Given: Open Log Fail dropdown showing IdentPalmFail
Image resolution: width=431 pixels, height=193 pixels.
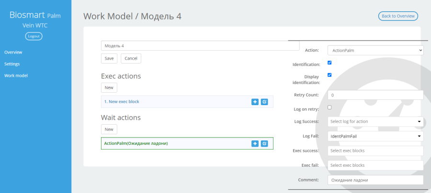Looking at the screenshot, I should (375, 136).
